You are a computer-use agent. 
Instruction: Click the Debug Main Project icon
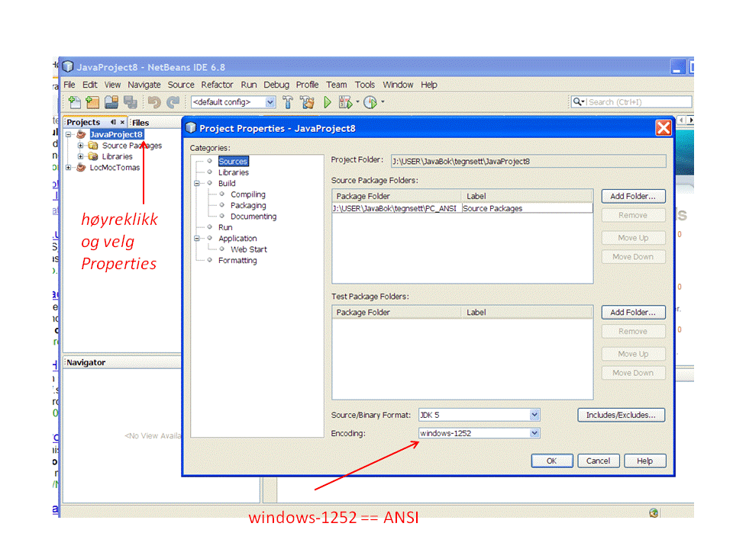345,101
